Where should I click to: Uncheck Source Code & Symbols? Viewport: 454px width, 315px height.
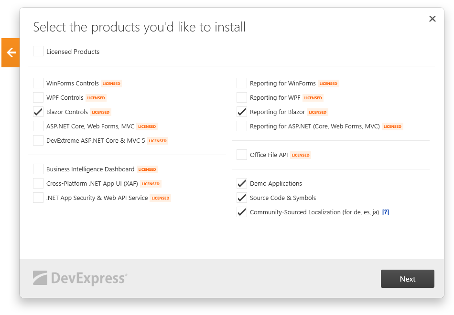coord(241,198)
